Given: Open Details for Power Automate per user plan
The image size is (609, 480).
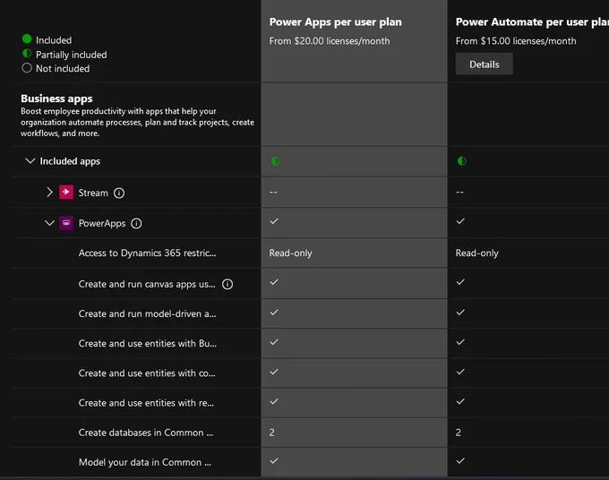Looking at the screenshot, I should click(484, 64).
